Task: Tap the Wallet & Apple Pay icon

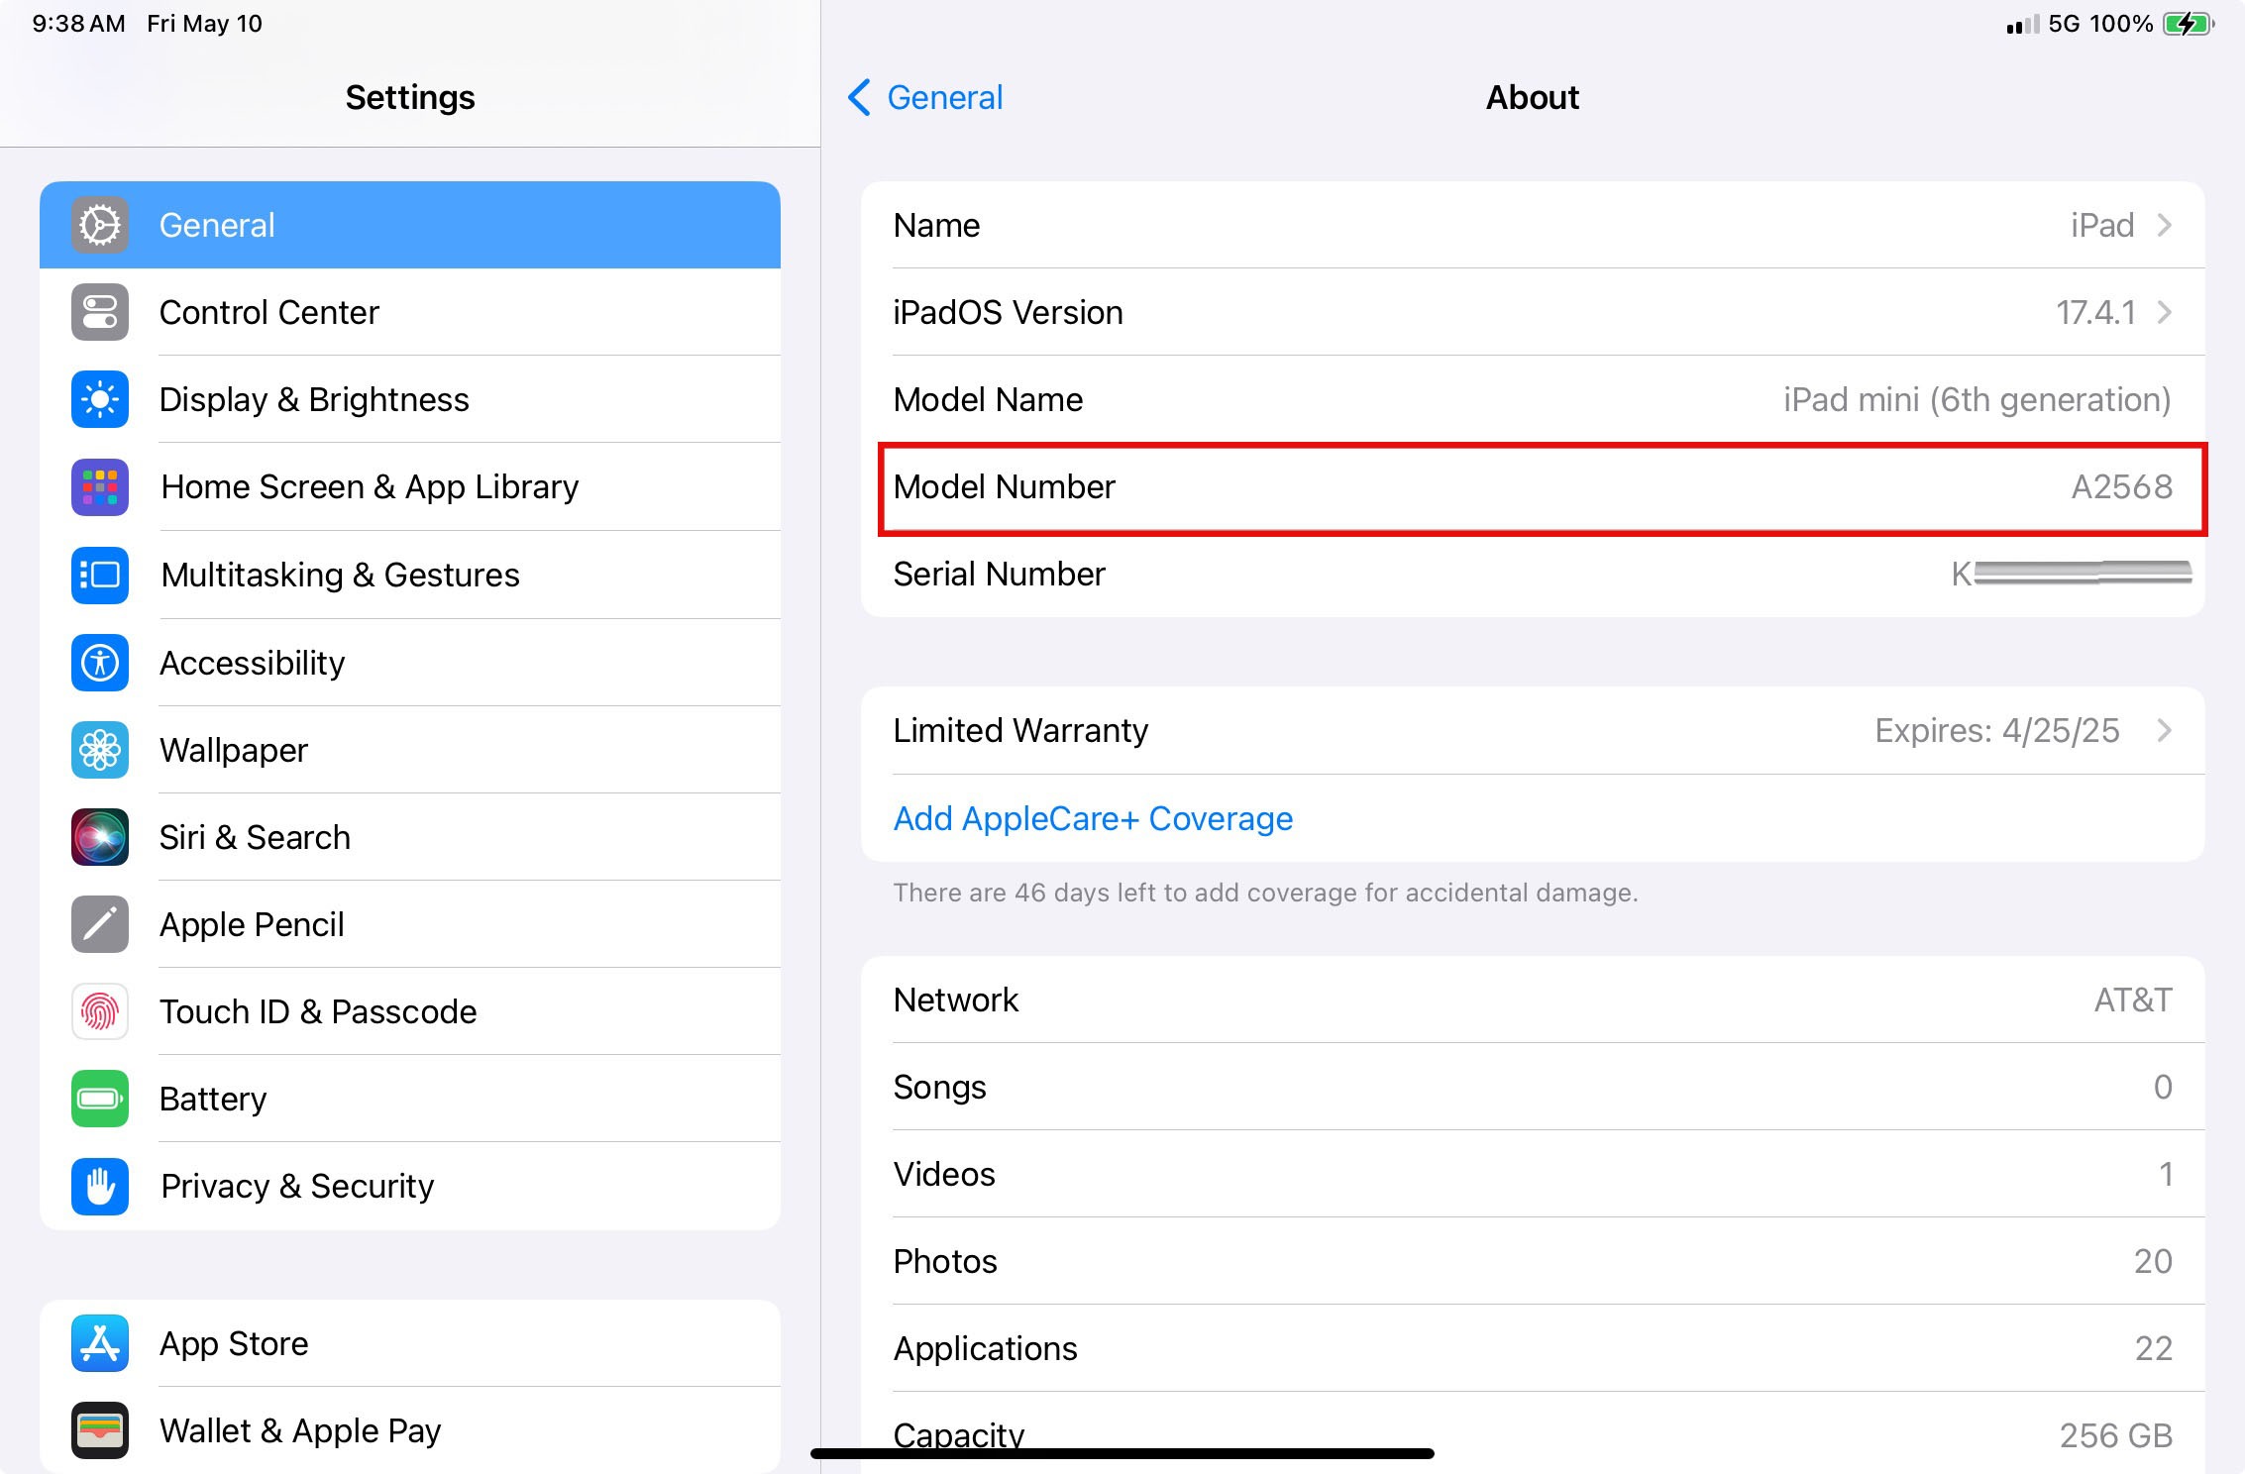Action: click(x=100, y=1430)
